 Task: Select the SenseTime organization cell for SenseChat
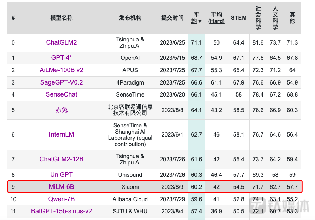coord(130,94)
